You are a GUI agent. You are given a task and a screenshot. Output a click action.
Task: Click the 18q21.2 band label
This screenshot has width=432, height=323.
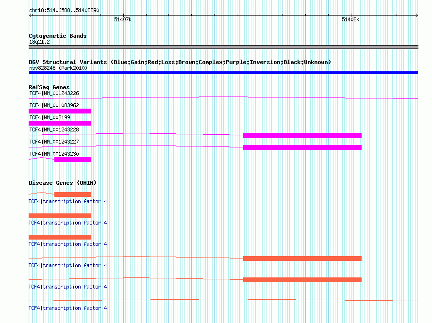[39, 42]
